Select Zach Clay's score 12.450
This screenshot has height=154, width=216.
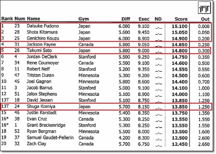180,144
